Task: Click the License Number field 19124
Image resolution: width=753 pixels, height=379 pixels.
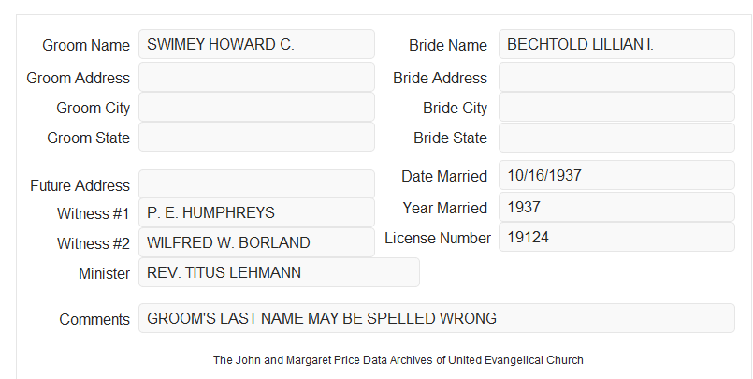Action: tap(616, 237)
